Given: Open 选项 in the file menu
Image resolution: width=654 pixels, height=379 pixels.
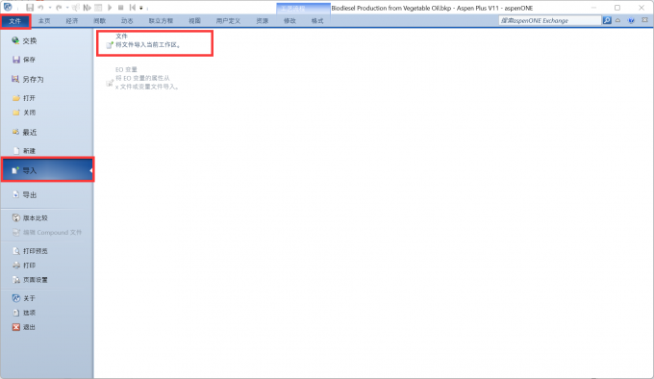Looking at the screenshot, I should point(47,313).
